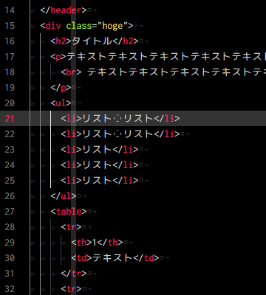266x295 pixels.
Task: Click the opening <p> tag on line 17
Action: pyautogui.click(x=58, y=57)
